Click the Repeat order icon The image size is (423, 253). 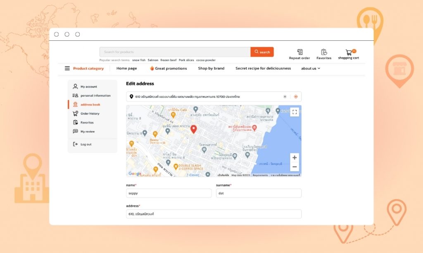[300, 52]
